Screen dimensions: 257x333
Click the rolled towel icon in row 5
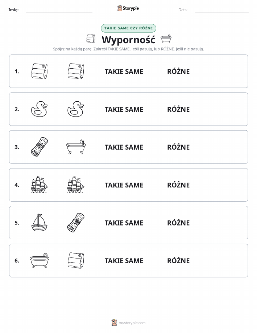click(x=76, y=223)
